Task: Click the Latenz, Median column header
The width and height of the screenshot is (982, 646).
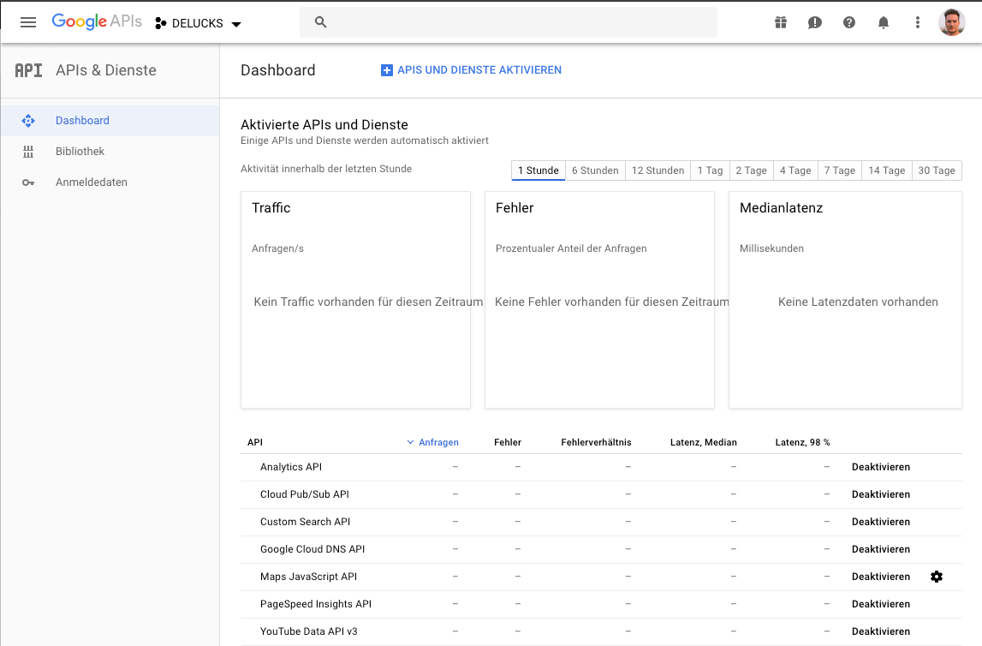Action: [x=703, y=442]
